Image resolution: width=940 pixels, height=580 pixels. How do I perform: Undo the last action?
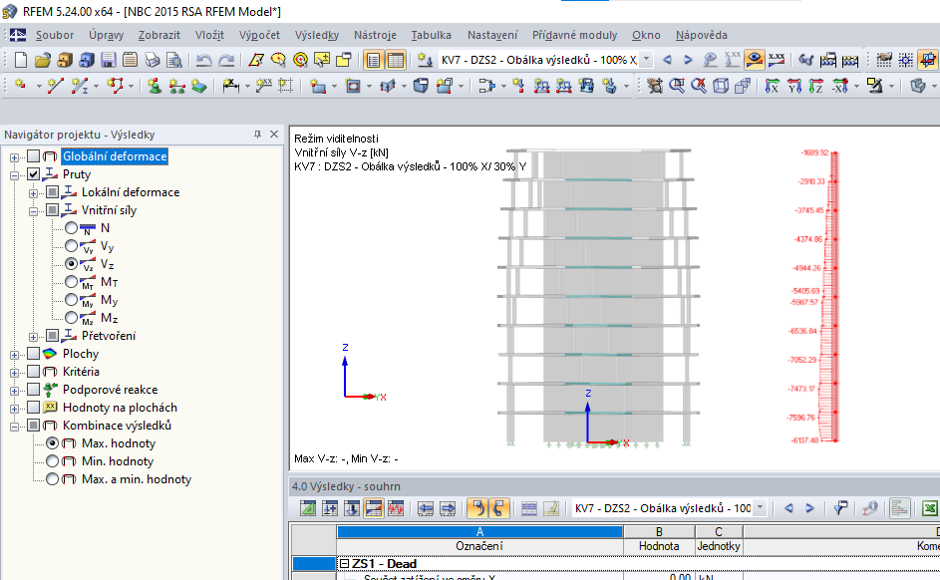(x=203, y=60)
